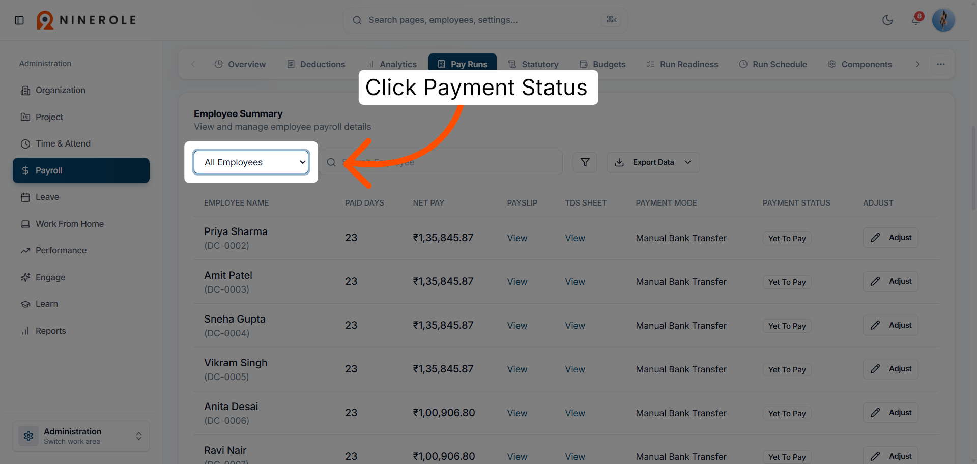
Task: Switch to the Overview tab
Action: [x=240, y=64]
